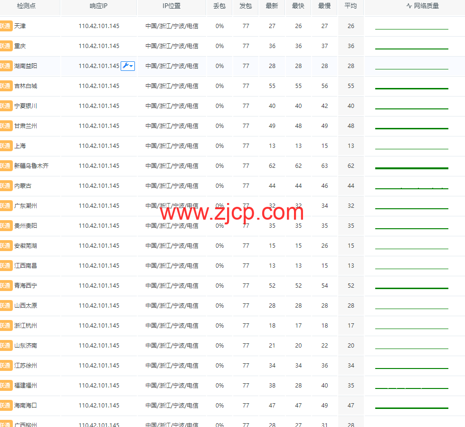Sort by the 检测点 column header
Viewport: 465px width, 427px height.
(26, 6)
